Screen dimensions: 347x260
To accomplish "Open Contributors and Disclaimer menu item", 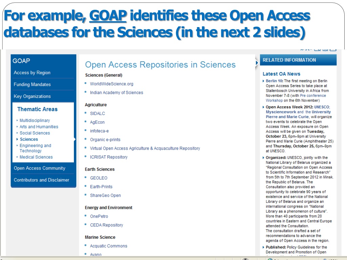I will point(41,180).
